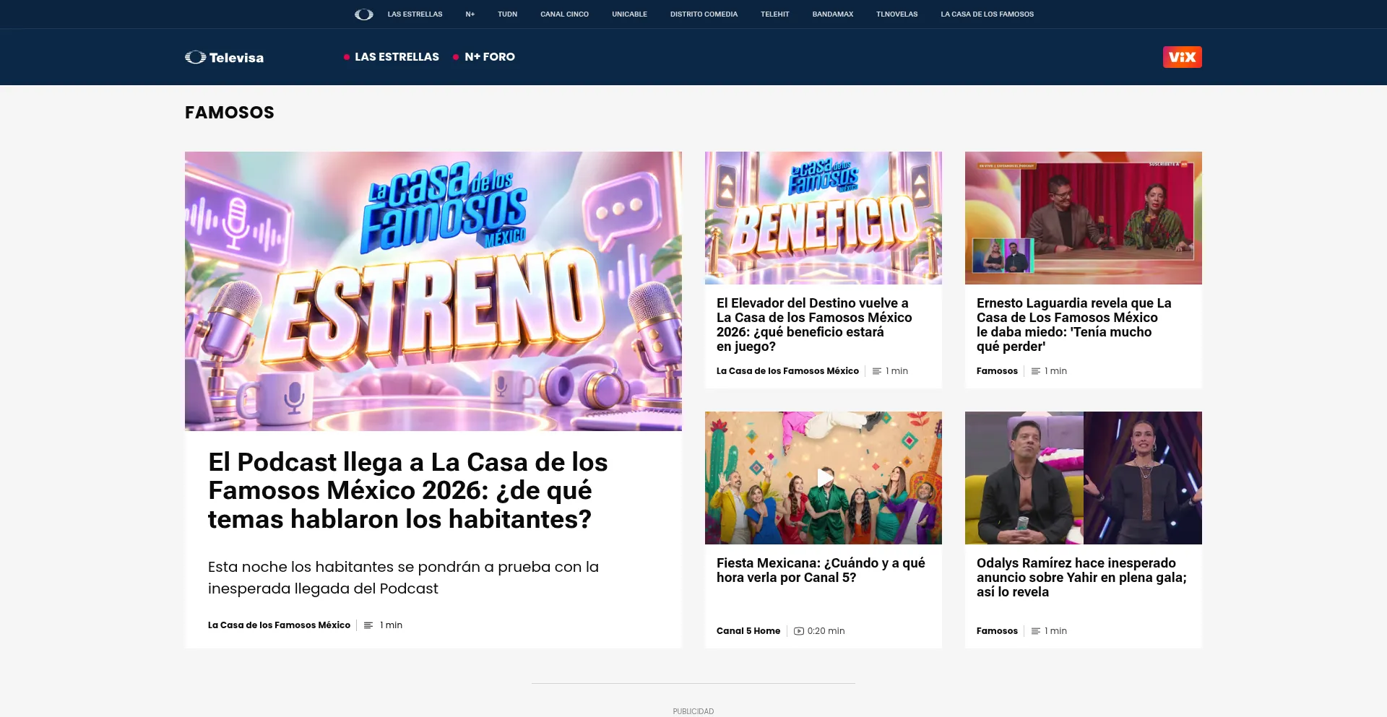Image resolution: width=1387 pixels, height=717 pixels.
Task: Click the red live dot beside N+ FORO
Action: 456,57
